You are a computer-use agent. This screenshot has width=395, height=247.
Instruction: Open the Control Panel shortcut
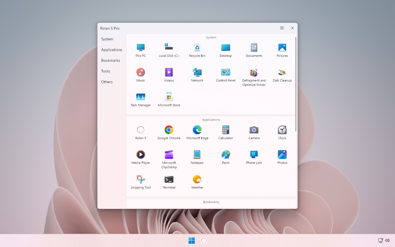(x=225, y=75)
